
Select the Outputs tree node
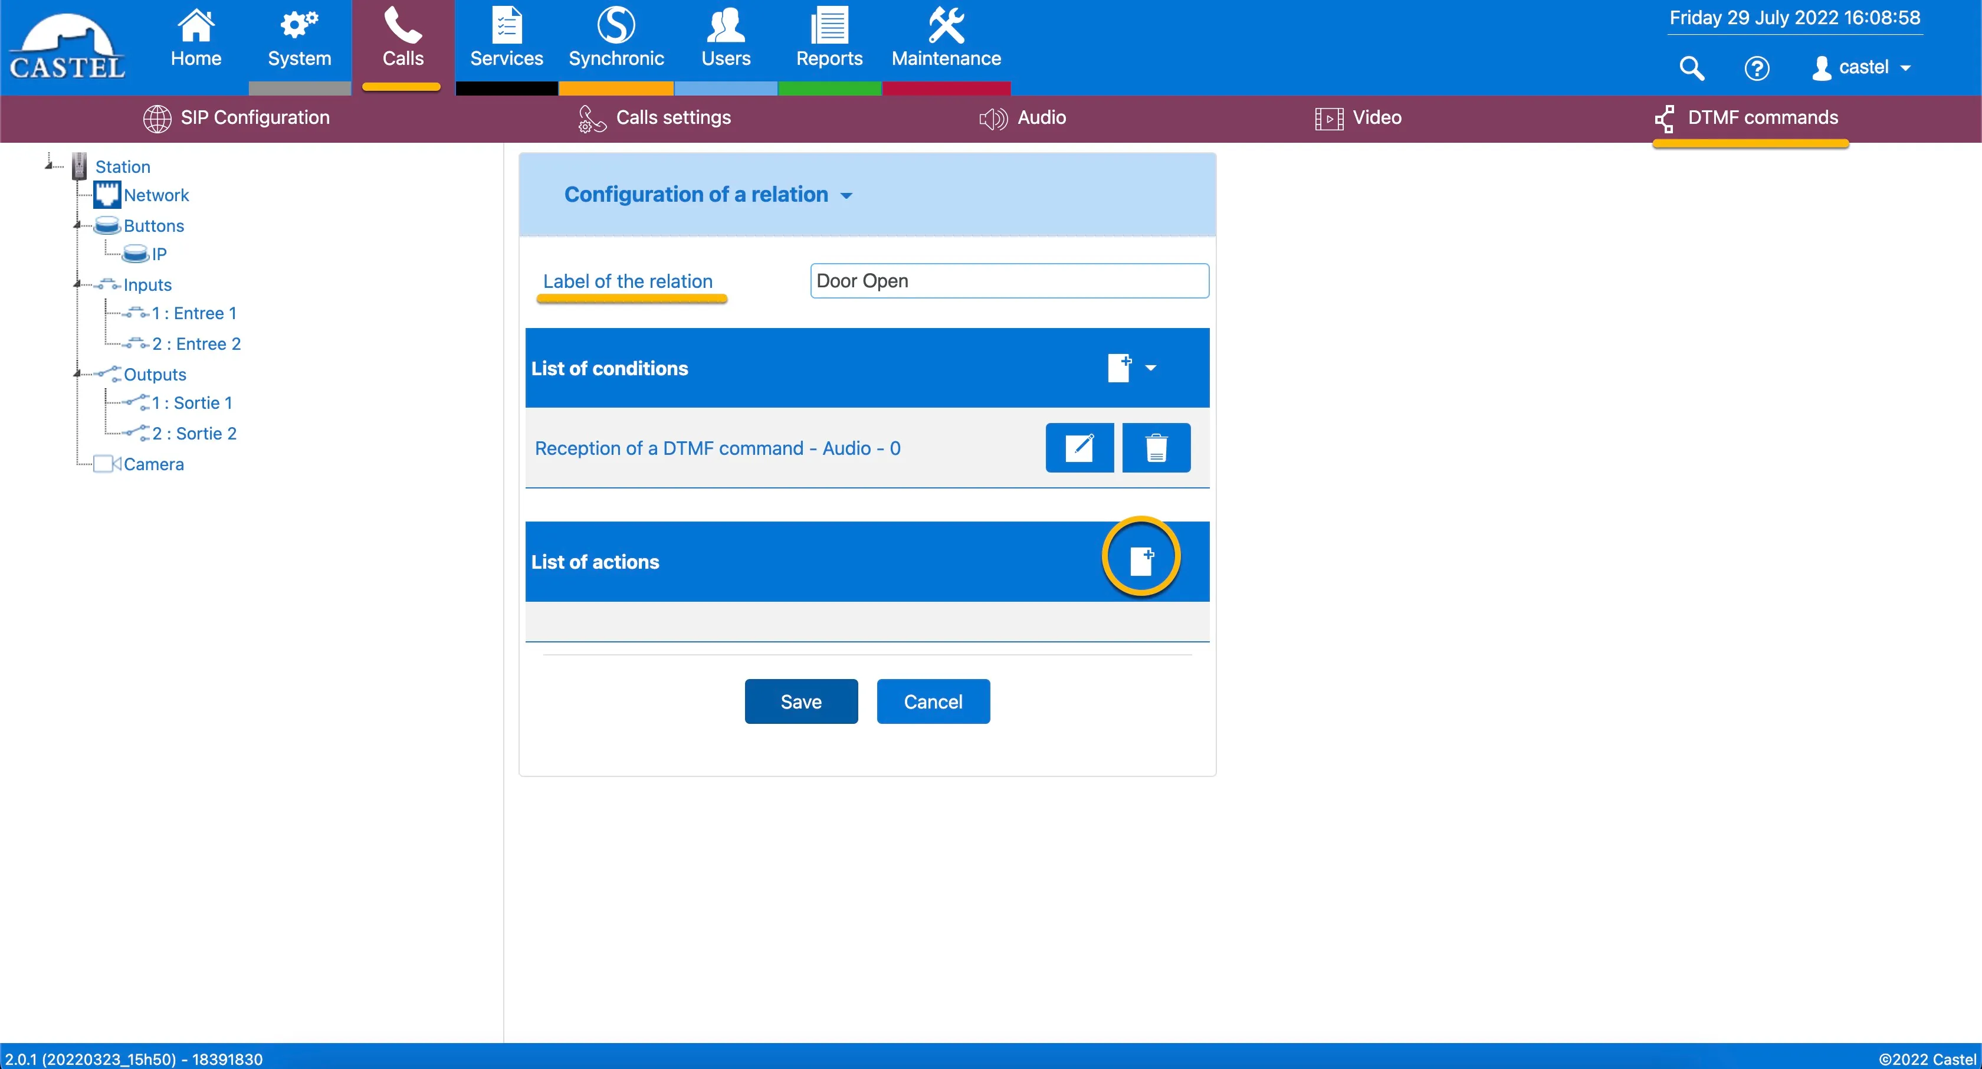click(x=155, y=375)
